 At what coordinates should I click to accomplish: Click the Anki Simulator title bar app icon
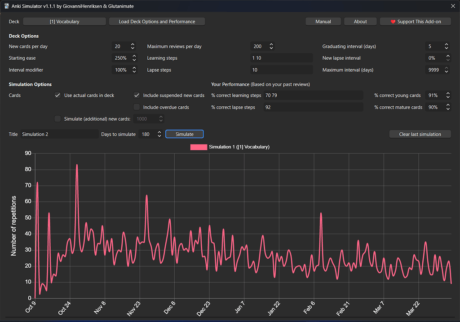click(x=7, y=6)
